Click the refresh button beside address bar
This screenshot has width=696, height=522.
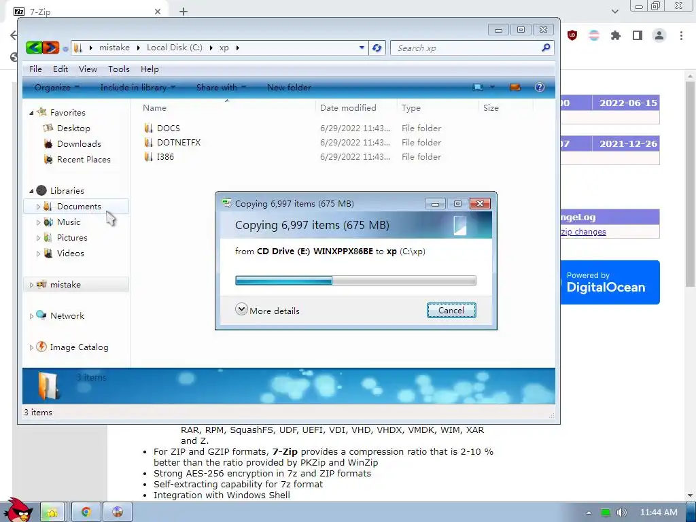tap(377, 48)
